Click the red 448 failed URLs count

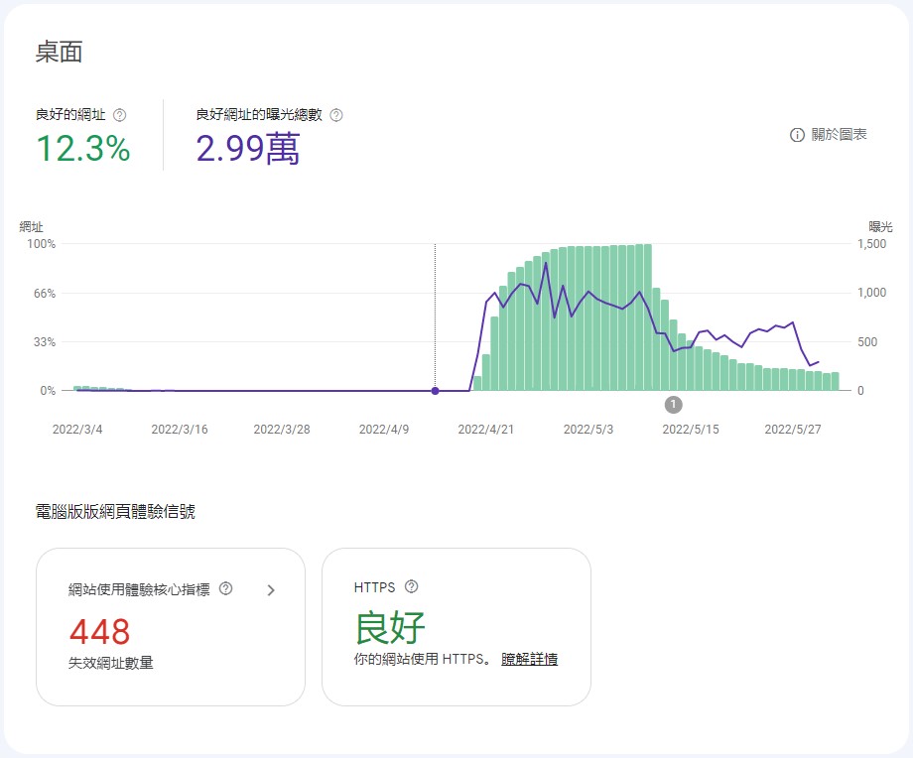pyautogui.click(x=99, y=631)
